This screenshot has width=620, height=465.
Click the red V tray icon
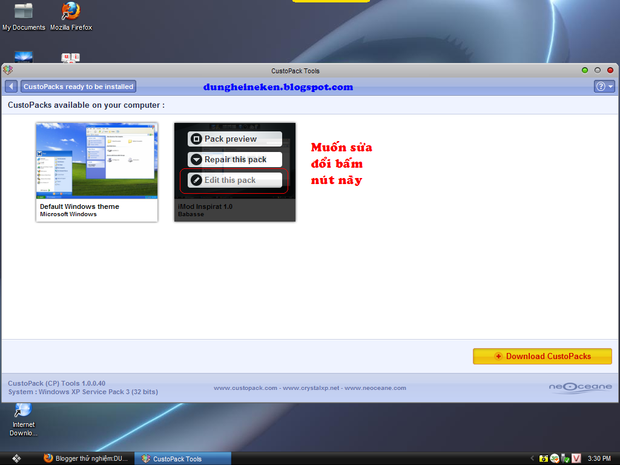pos(576,458)
